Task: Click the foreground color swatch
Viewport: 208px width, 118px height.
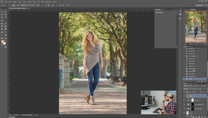Action: (3, 41)
